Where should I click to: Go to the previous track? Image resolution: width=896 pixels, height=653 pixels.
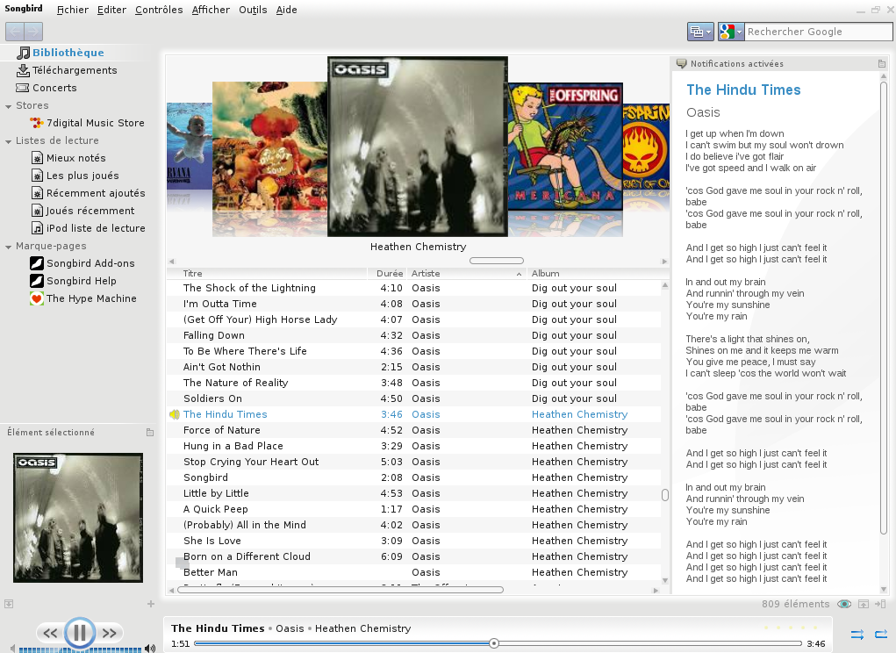[x=50, y=633]
